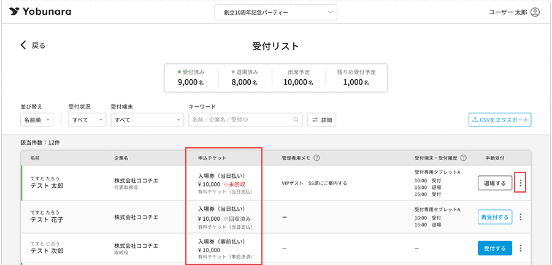Viewport: 552px width, 265px height.
Task: Open more options menu for テスト 次郎
Action: click(x=521, y=248)
